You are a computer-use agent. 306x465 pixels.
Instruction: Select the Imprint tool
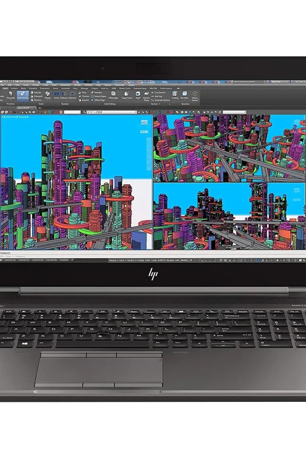(84, 100)
